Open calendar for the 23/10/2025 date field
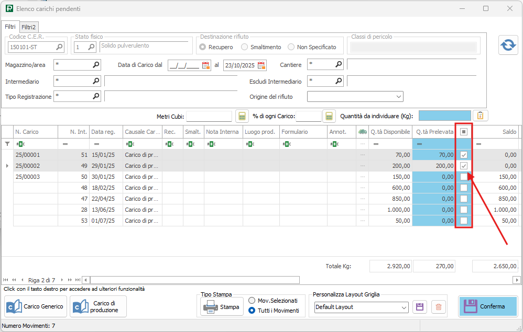523x332 pixels. [261, 65]
